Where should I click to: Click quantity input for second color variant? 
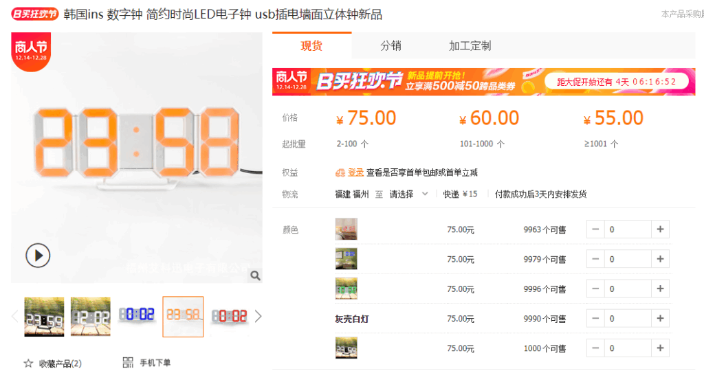click(x=628, y=259)
